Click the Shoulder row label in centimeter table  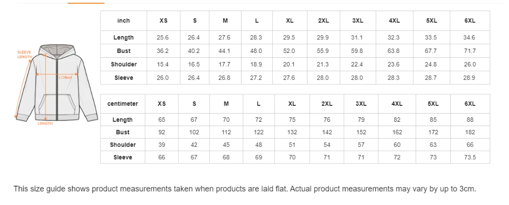click(x=123, y=144)
